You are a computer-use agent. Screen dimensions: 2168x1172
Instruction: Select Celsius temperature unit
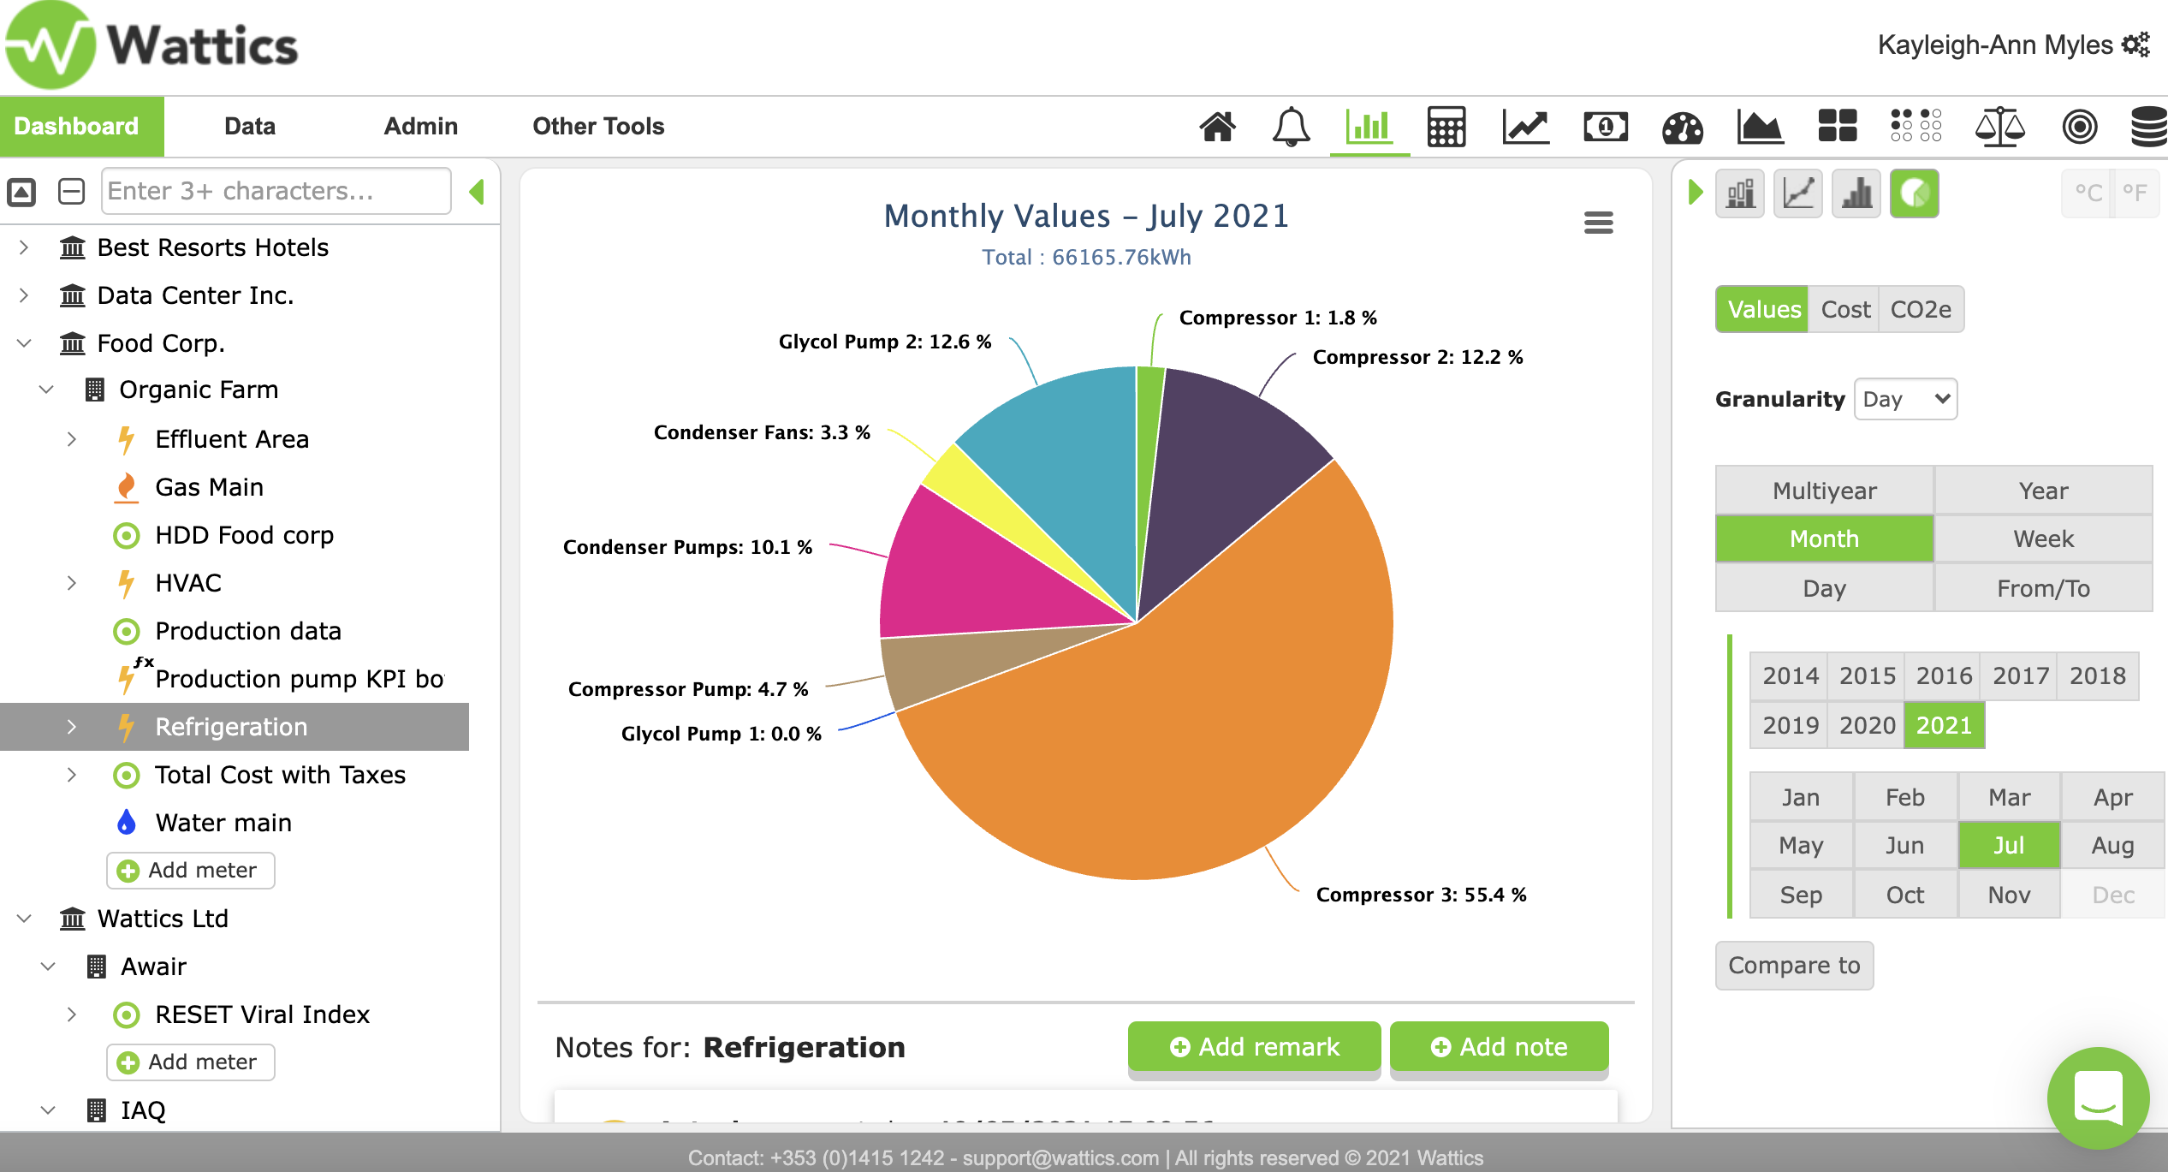tap(2088, 193)
